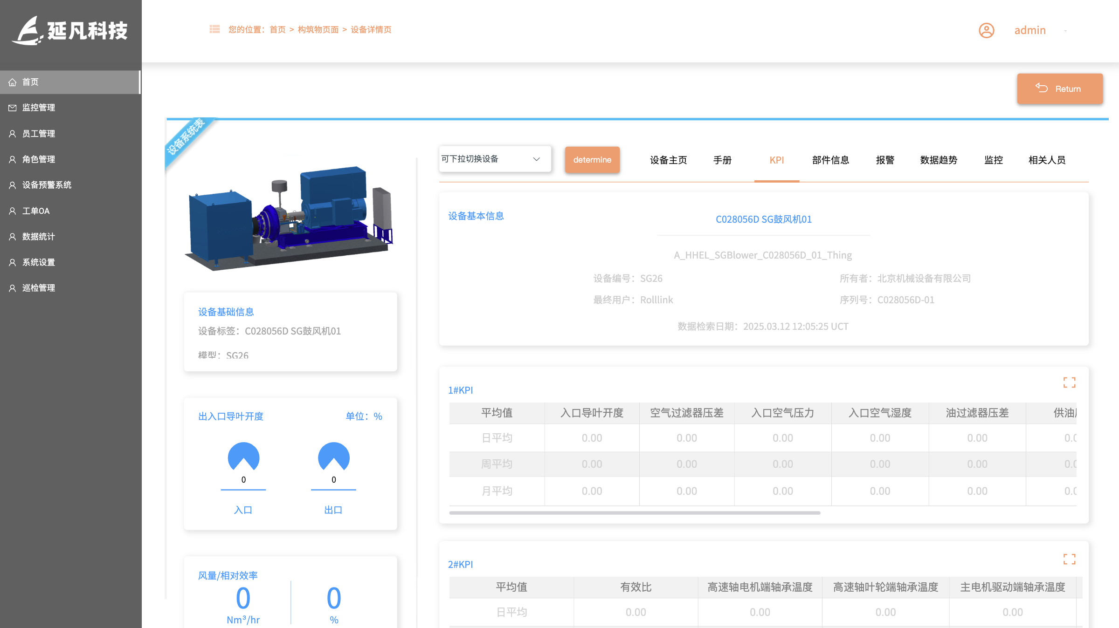Expand the 1#KPI panel fullscreen icon
Image resolution: width=1119 pixels, height=628 pixels.
pos(1070,382)
